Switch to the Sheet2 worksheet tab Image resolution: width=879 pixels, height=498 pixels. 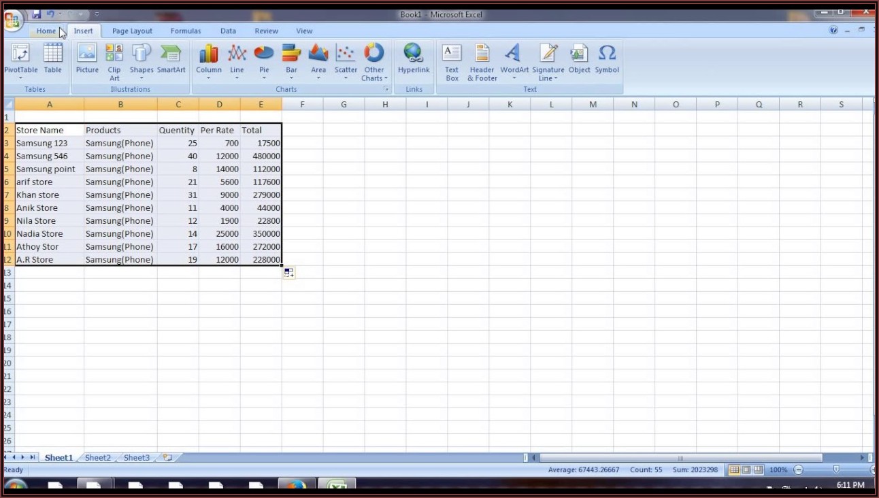pos(97,458)
